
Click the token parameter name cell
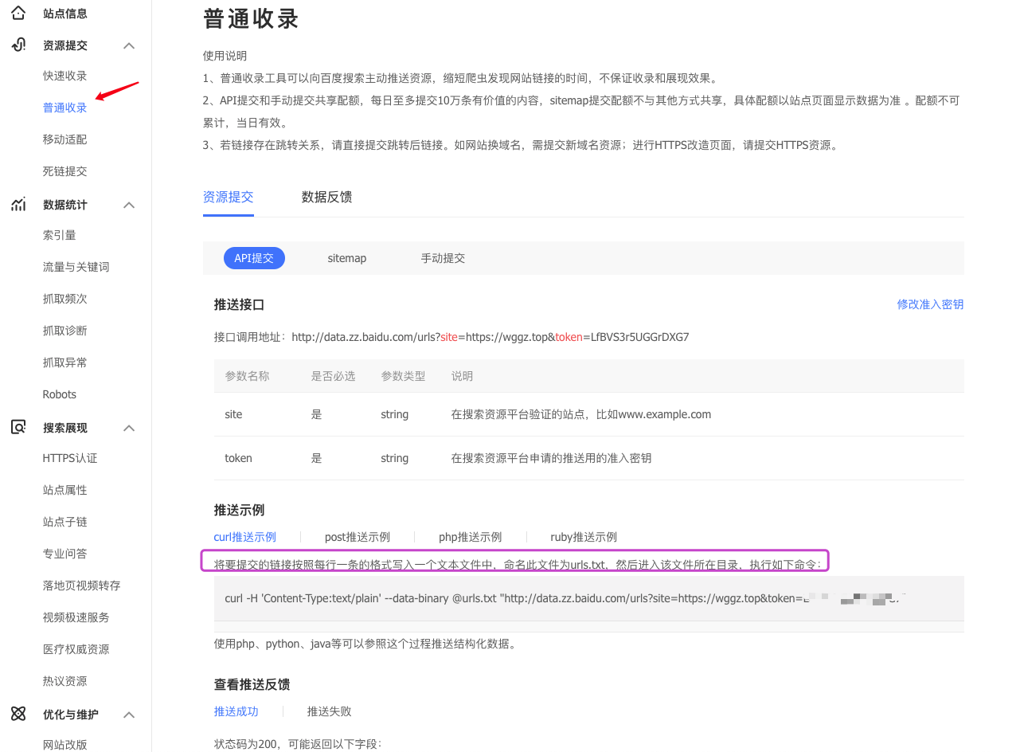[239, 458]
